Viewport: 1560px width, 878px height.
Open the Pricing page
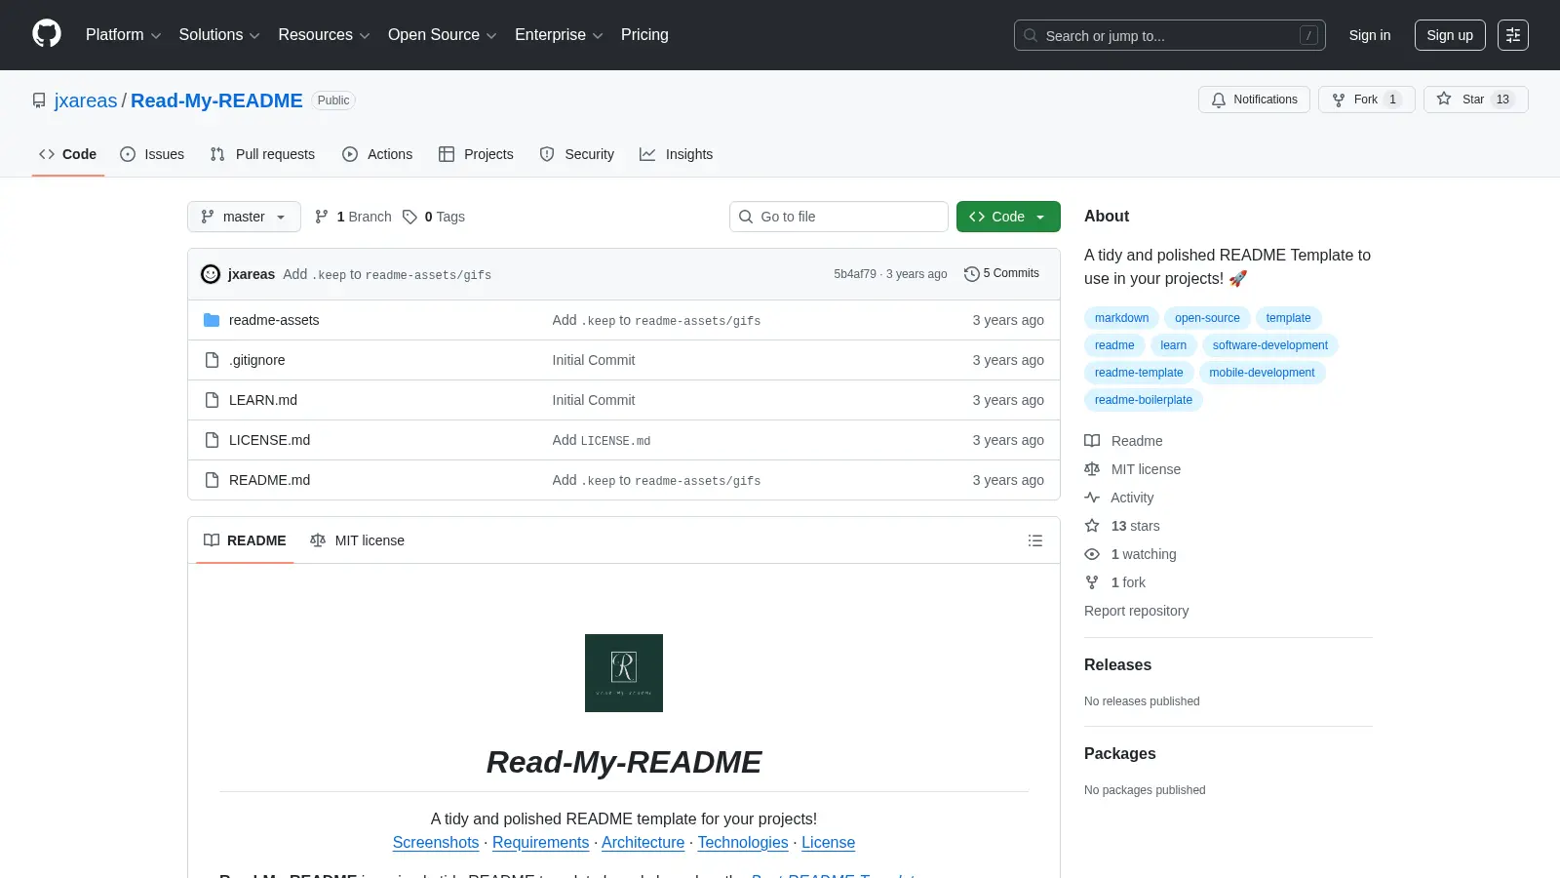[x=644, y=35]
